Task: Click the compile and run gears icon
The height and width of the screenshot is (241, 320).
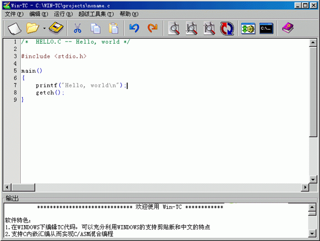Action: (x=247, y=28)
